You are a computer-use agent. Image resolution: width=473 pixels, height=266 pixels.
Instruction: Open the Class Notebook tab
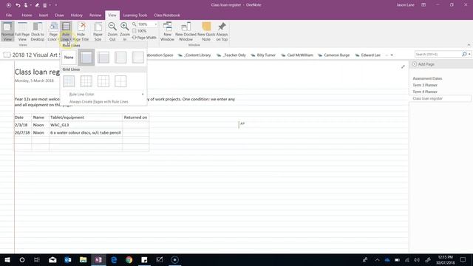167,15
